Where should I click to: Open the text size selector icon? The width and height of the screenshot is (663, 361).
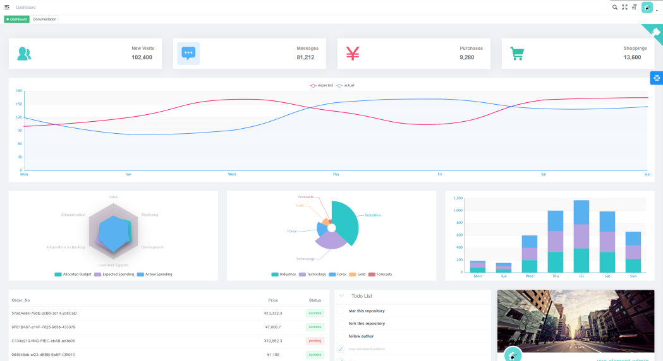tap(634, 7)
